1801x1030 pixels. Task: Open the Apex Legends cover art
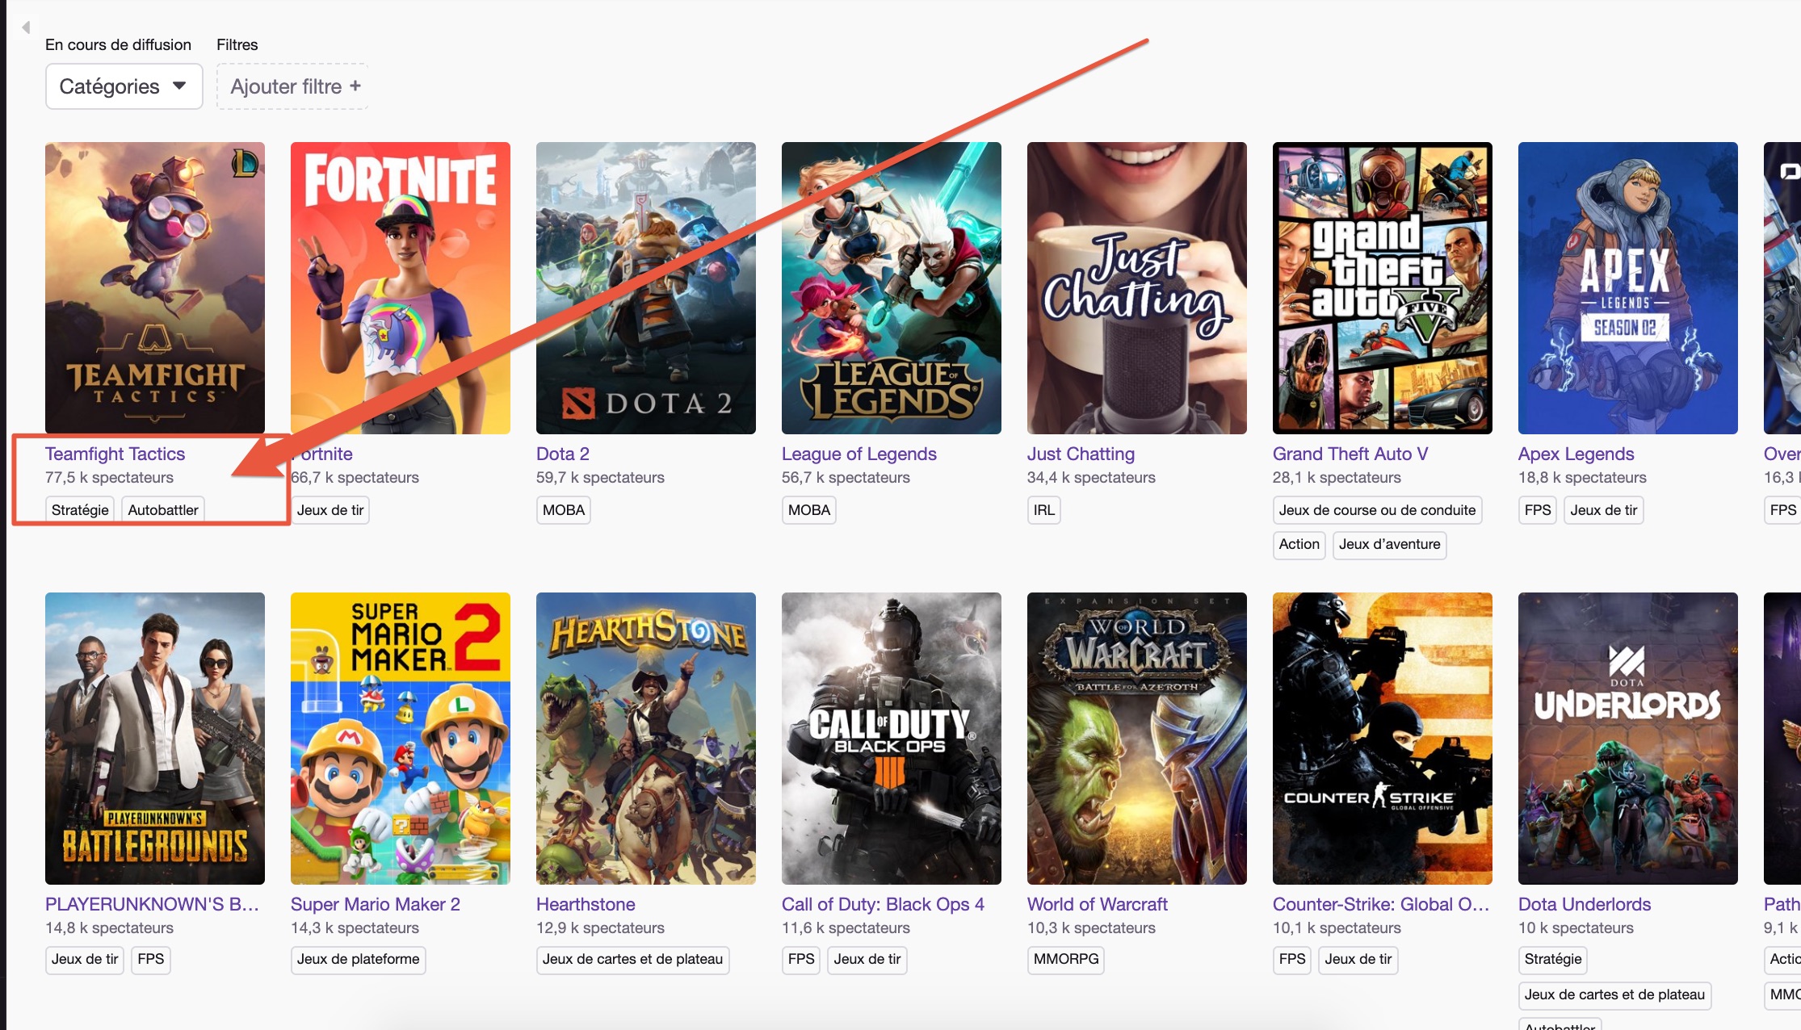pos(1628,288)
